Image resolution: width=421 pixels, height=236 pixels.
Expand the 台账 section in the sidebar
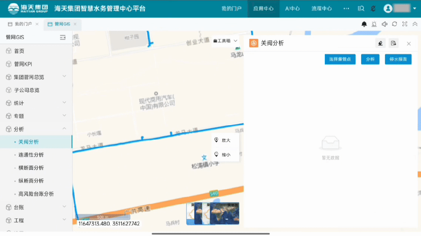coord(36,207)
